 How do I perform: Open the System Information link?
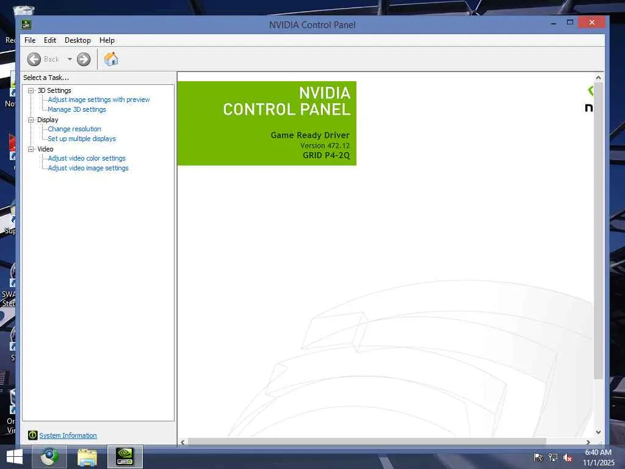tap(68, 435)
